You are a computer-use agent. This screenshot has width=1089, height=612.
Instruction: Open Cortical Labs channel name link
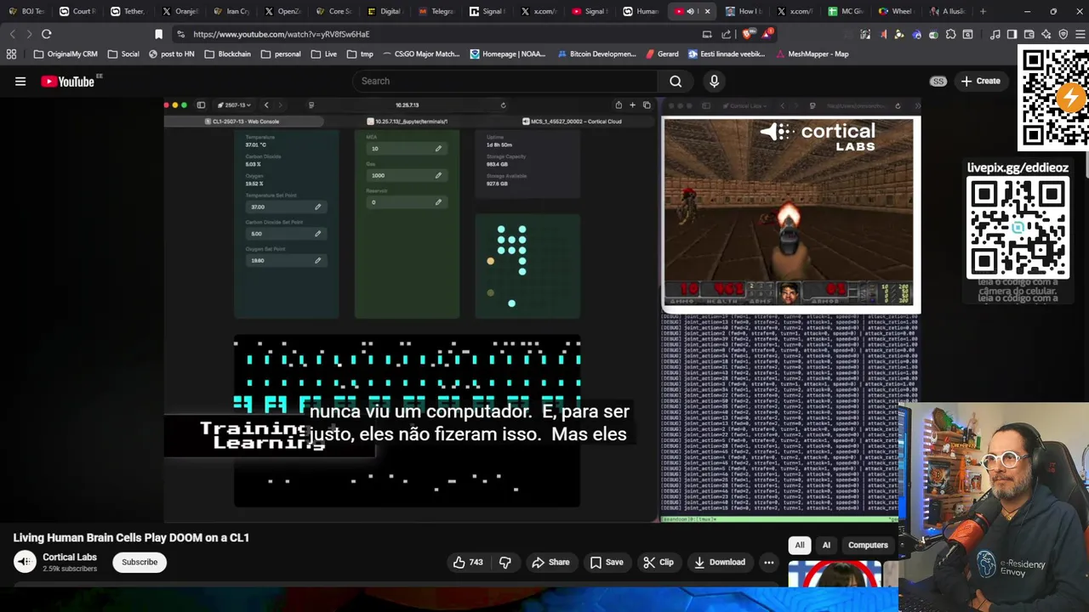[x=70, y=557]
